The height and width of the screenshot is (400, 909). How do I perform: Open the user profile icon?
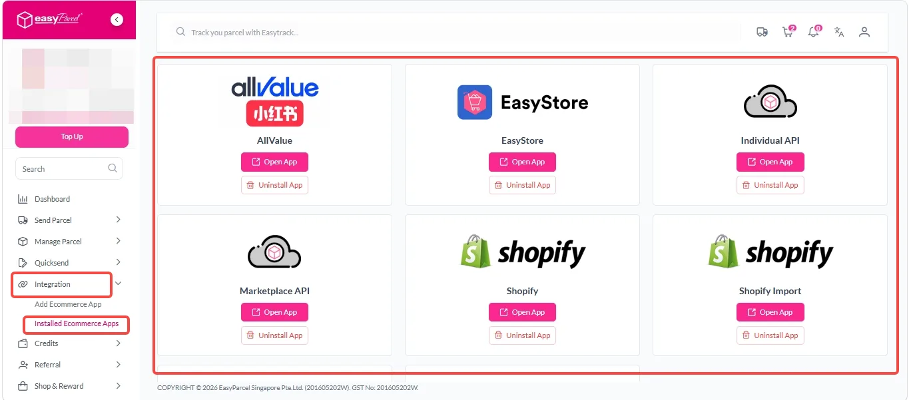[x=864, y=32]
